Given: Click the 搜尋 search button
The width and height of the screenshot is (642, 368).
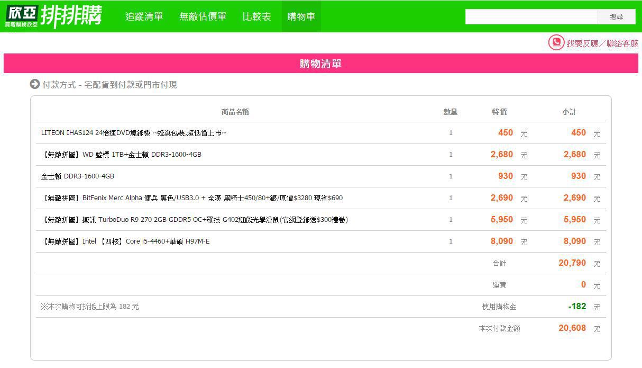Looking at the screenshot, I should (617, 17).
